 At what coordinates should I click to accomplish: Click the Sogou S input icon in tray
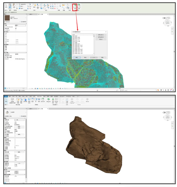tap(158, 90)
